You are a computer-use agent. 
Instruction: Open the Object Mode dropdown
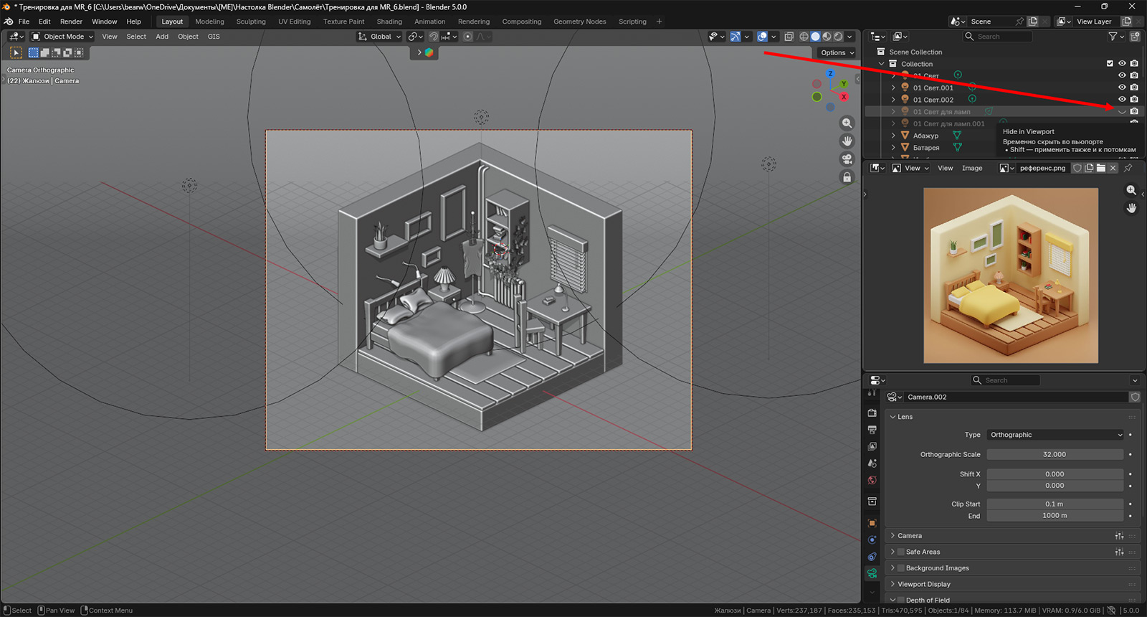tap(63, 37)
